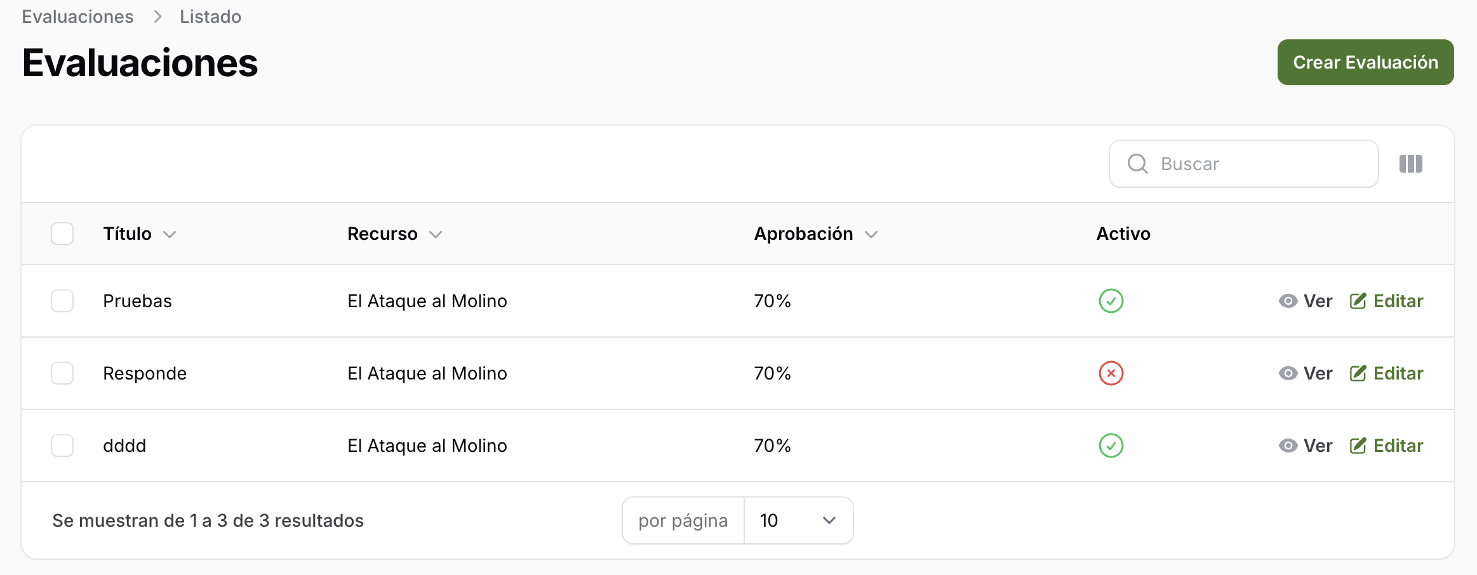The height and width of the screenshot is (575, 1477).
Task: Click the search magnifier icon
Action: (x=1137, y=164)
